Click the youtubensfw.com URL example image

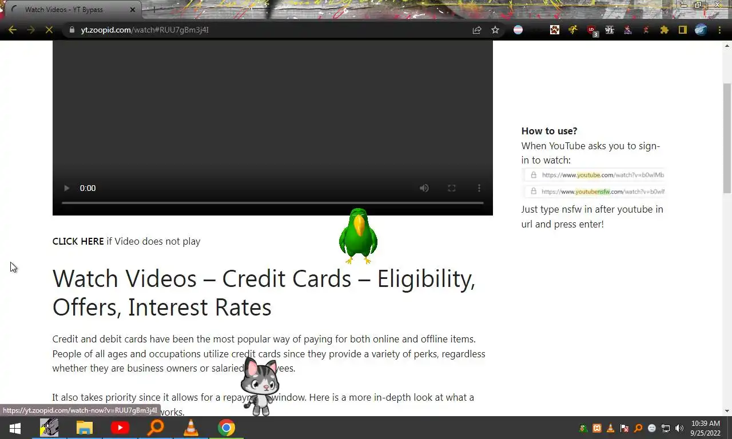(594, 191)
